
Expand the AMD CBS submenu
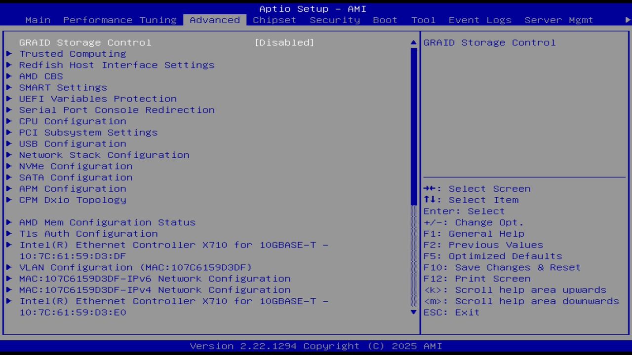pos(41,76)
